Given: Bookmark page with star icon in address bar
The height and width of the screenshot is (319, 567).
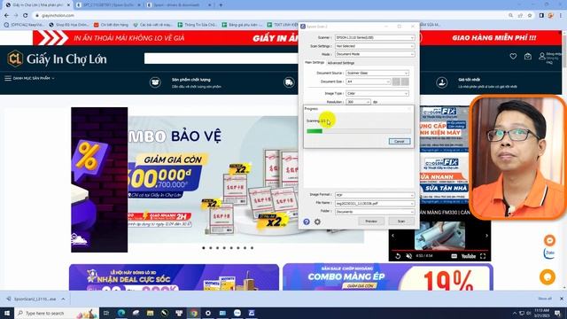Looking at the screenshot, I should point(530,15).
